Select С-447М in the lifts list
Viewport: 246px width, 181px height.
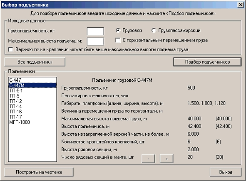pyautogui.click(x=32, y=85)
